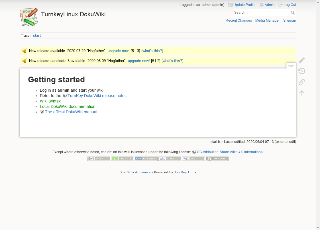Image resolution: width=320 pixels, height=230 pixels.
Task: Log out of the admin account
Action: [x=290, y=5]
